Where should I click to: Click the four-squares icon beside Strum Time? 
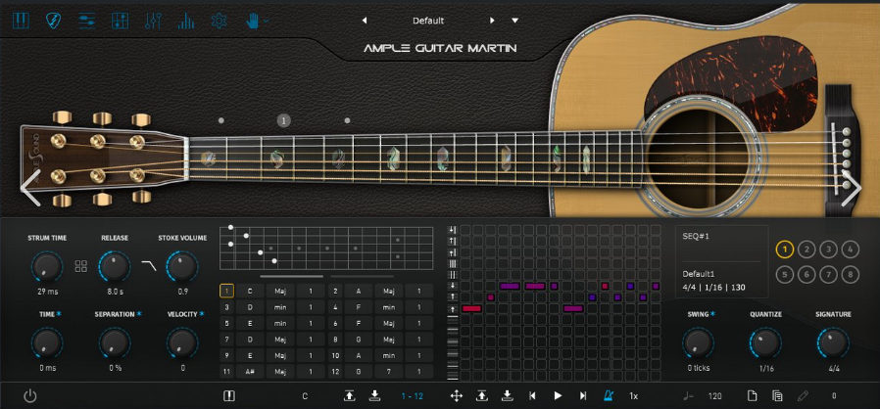click(x=81, y=266)
